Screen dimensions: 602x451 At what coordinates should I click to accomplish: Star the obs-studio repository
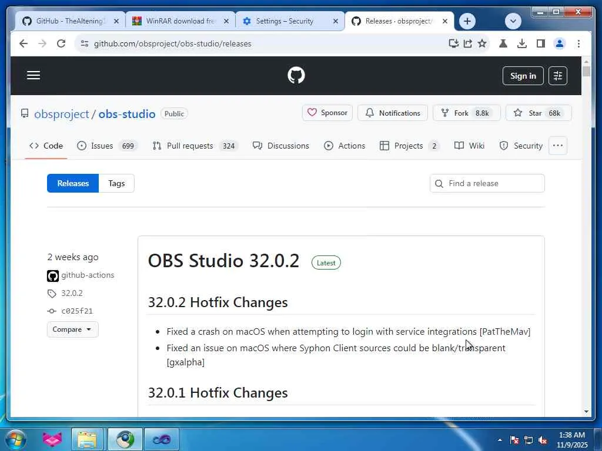coord(539,113)
